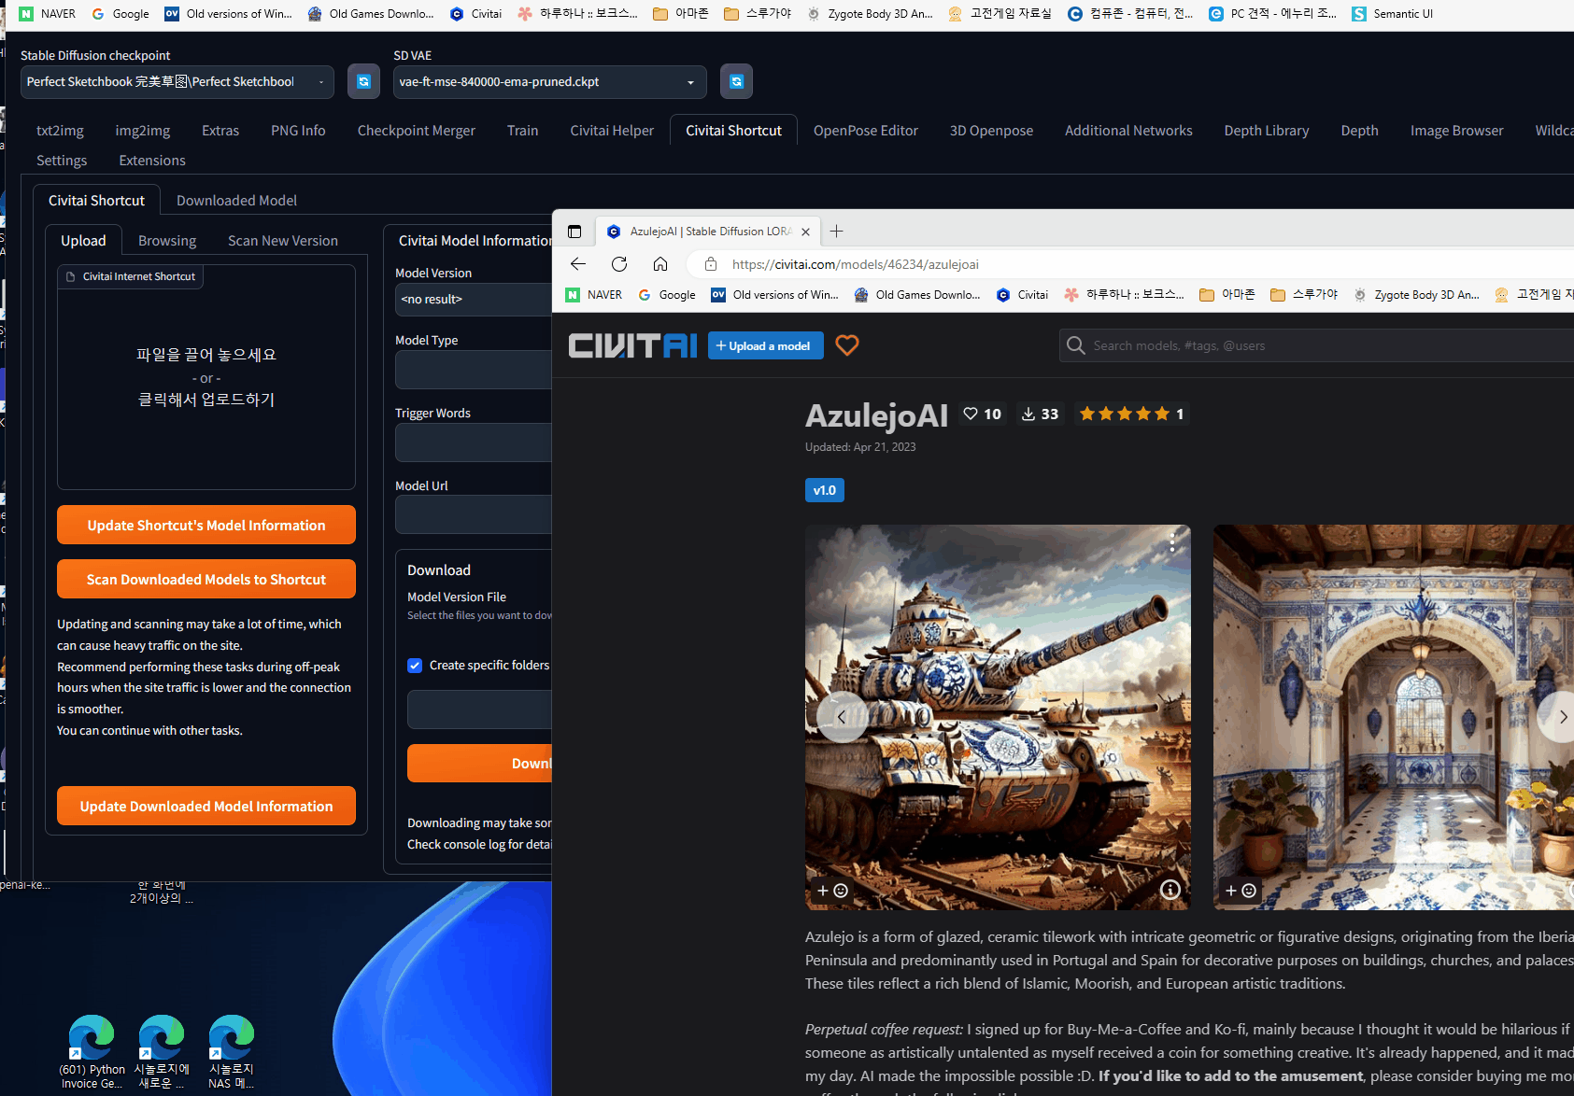
Task: Click Update Shortcut's Model Information
Action: (206, 525)
